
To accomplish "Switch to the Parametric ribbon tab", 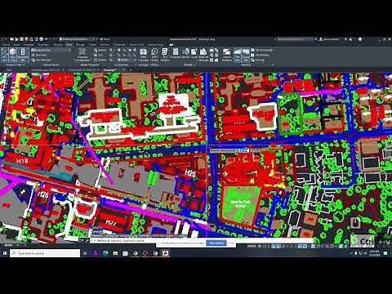I will [43, 44].
